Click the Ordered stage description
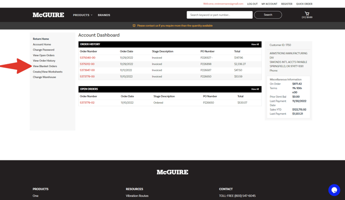345x200 pixels. [158, 103]
